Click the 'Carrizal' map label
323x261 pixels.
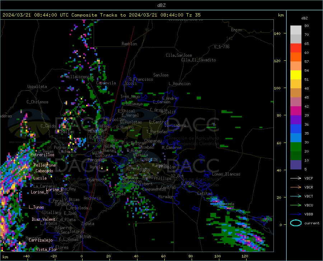pos(117,194)
